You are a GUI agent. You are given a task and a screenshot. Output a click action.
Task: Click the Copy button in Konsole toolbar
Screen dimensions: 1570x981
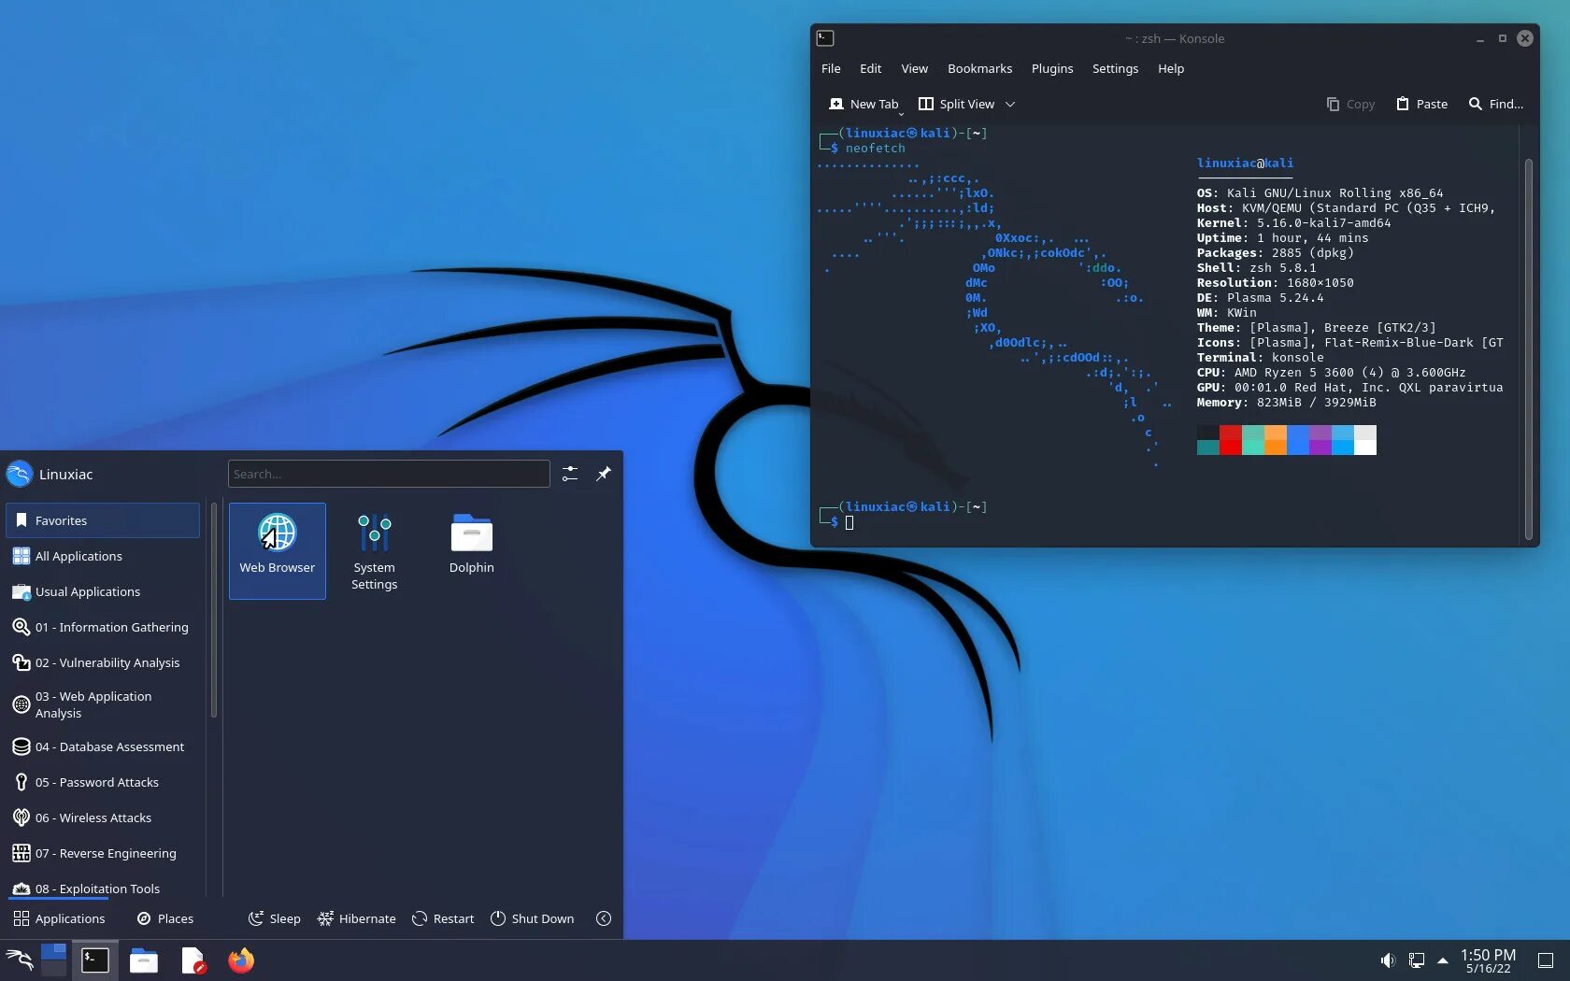pyautogui.click(x=1351, y=104)
